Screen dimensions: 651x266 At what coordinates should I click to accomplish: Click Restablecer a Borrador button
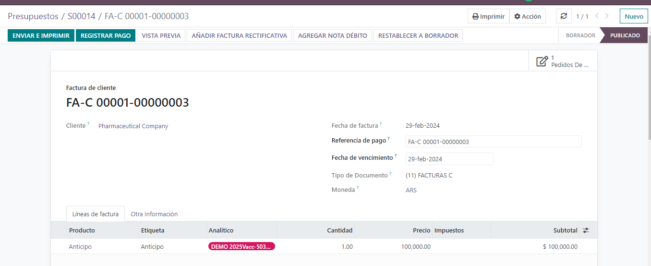click(x=418, y=35)
